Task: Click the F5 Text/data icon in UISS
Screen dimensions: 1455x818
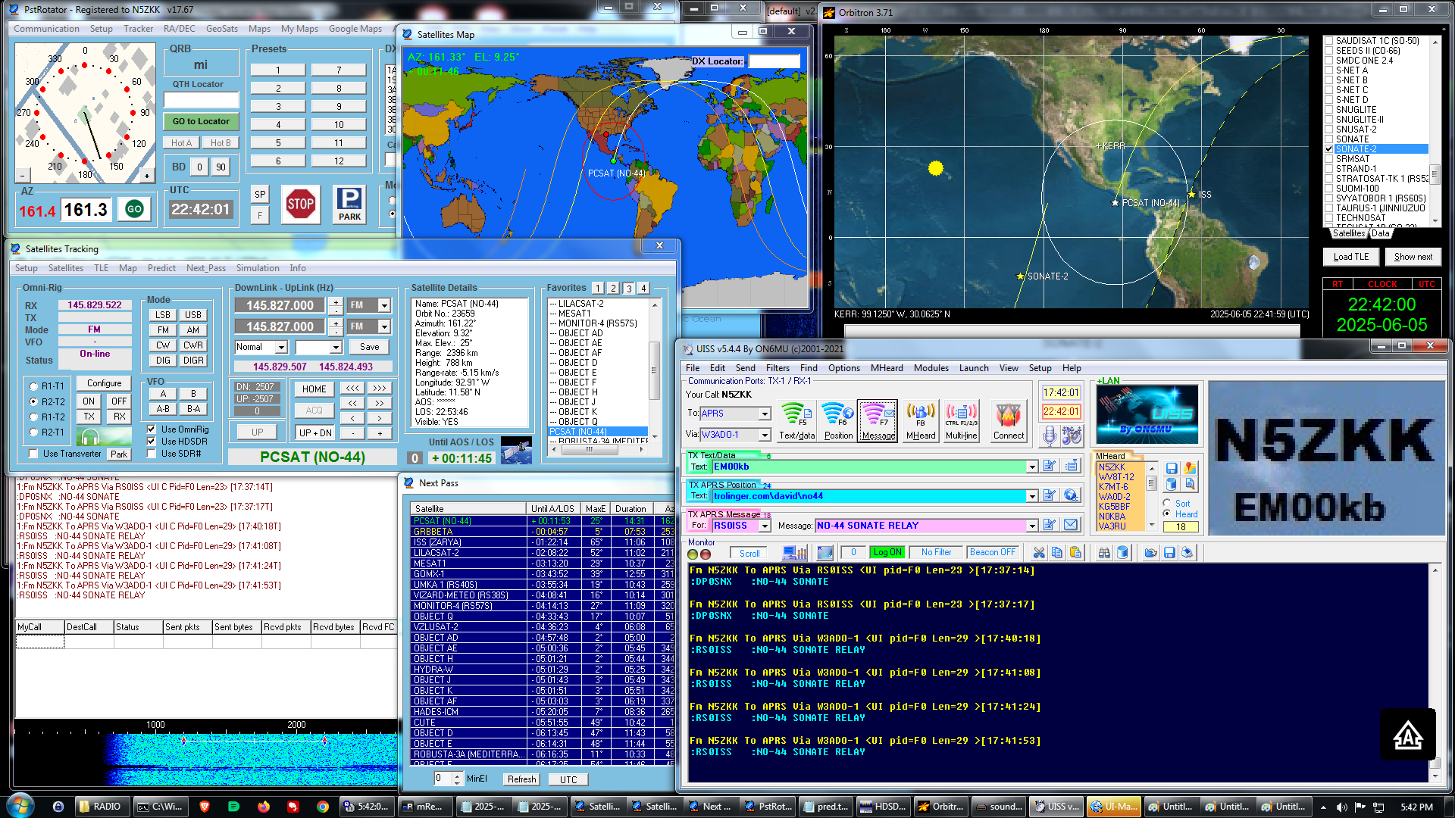Action: click(796, 420)
